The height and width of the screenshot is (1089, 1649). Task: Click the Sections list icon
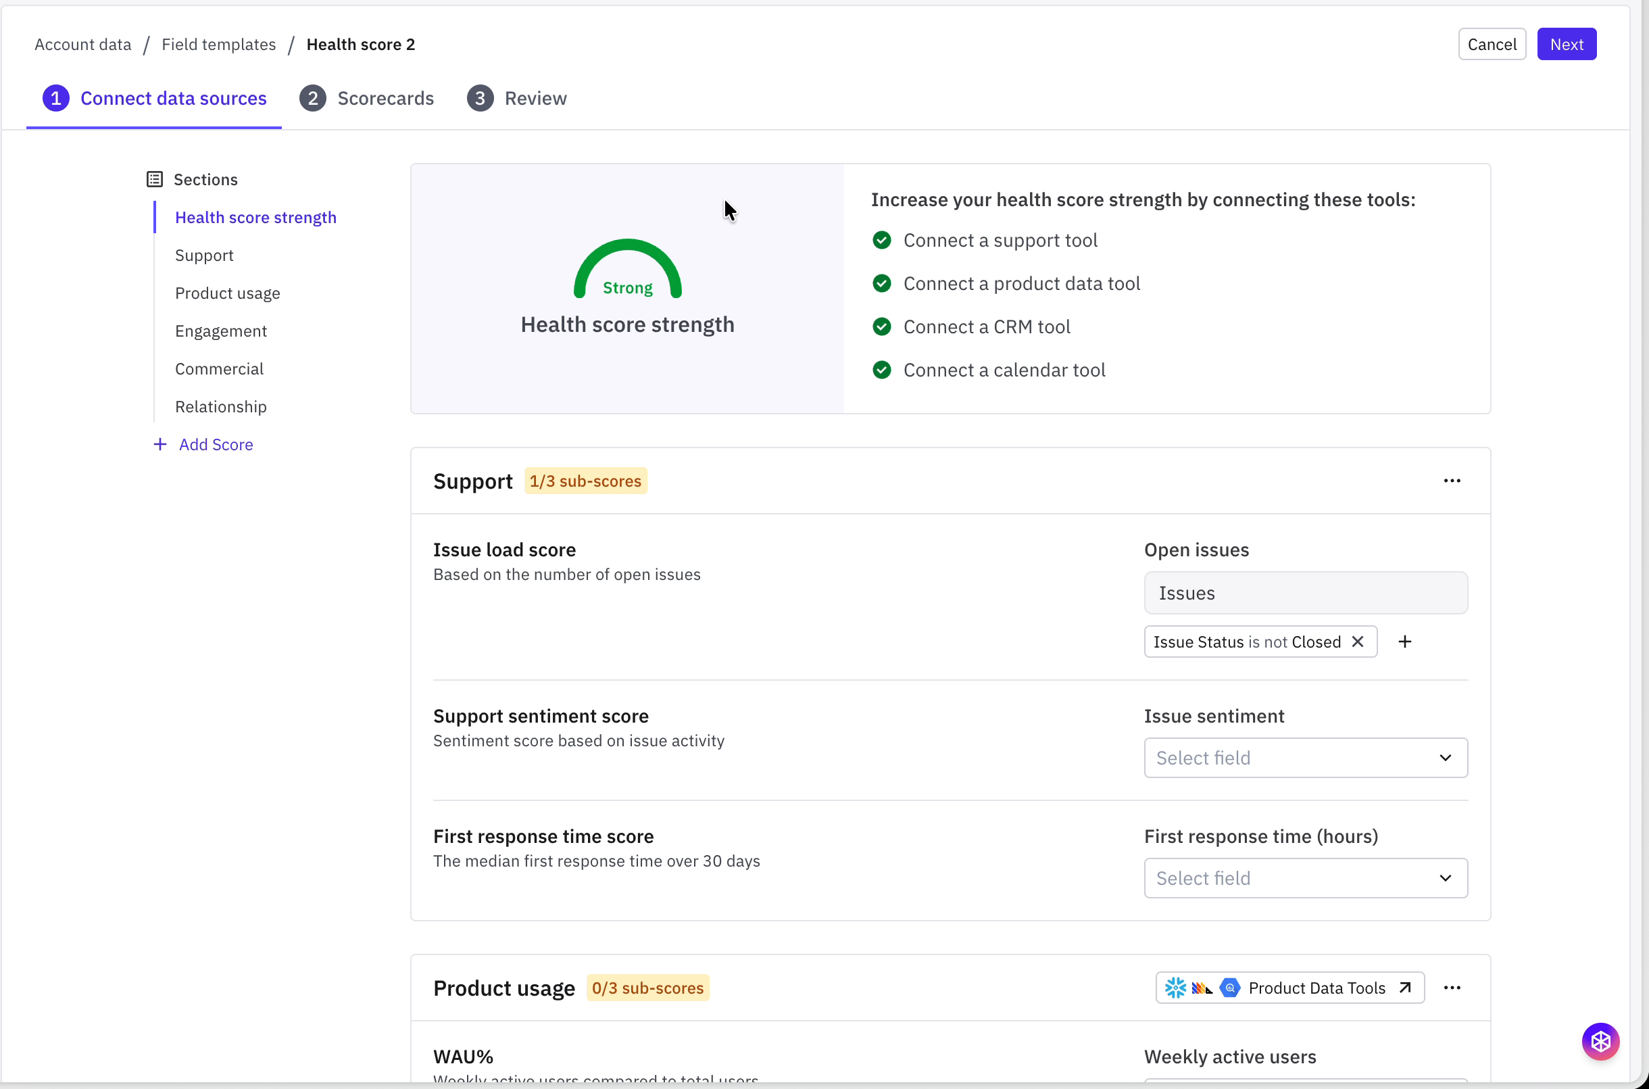coord(155,179)
